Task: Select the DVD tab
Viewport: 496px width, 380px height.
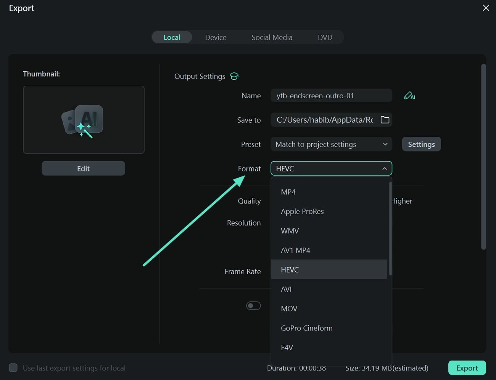Action: click(x=325, y=37)
